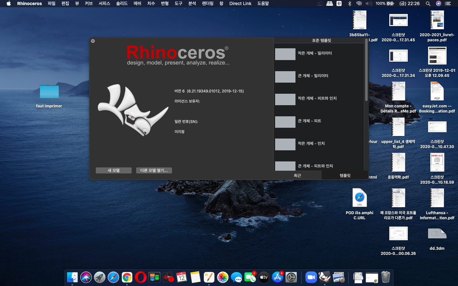Screen dimensions: 458x286
Task: Open the 뷰 menu
Action: point(77,3)
